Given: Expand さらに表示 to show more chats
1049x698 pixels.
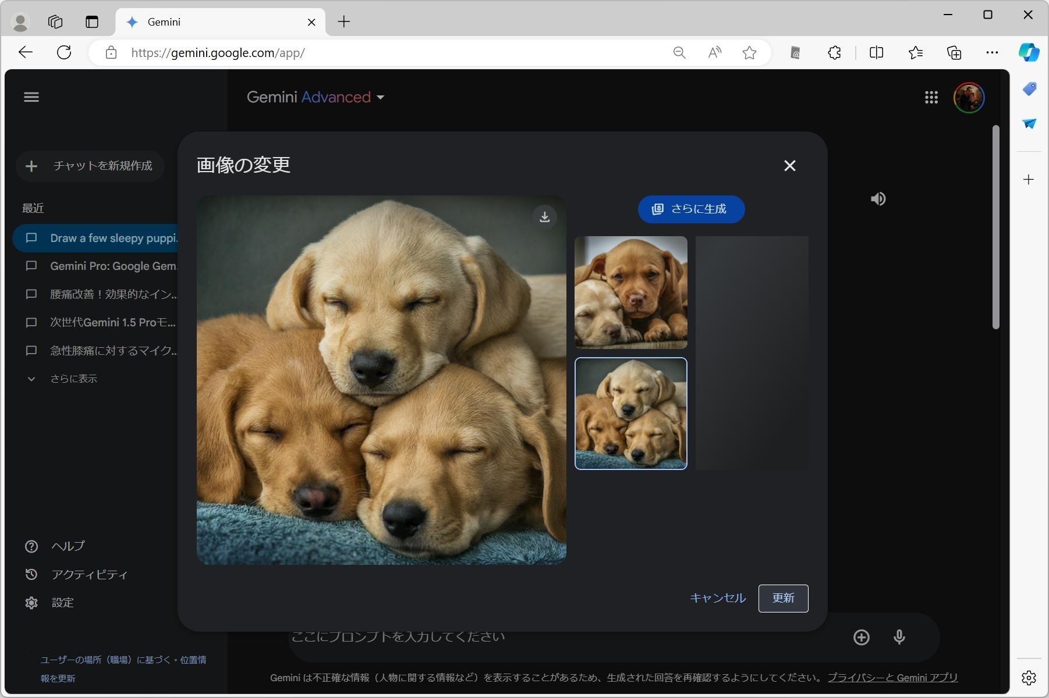Looking at the screenshot, I should coord(62,379).
